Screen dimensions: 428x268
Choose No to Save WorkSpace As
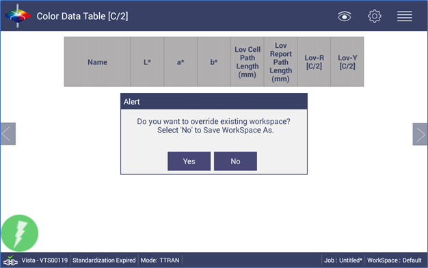pyautogui.click(x=235, y=161)
